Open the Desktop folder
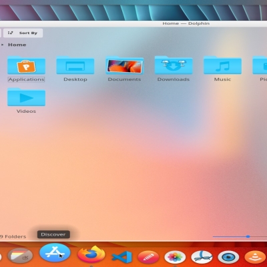 75,69
